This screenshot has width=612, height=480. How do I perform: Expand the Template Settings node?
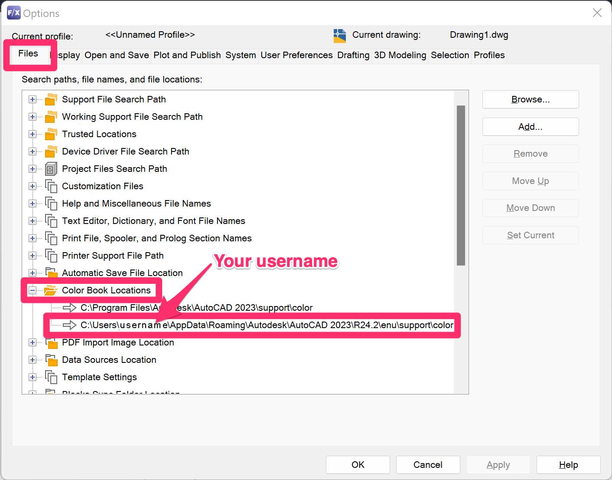pyautogui.click(x=33, y=377)
